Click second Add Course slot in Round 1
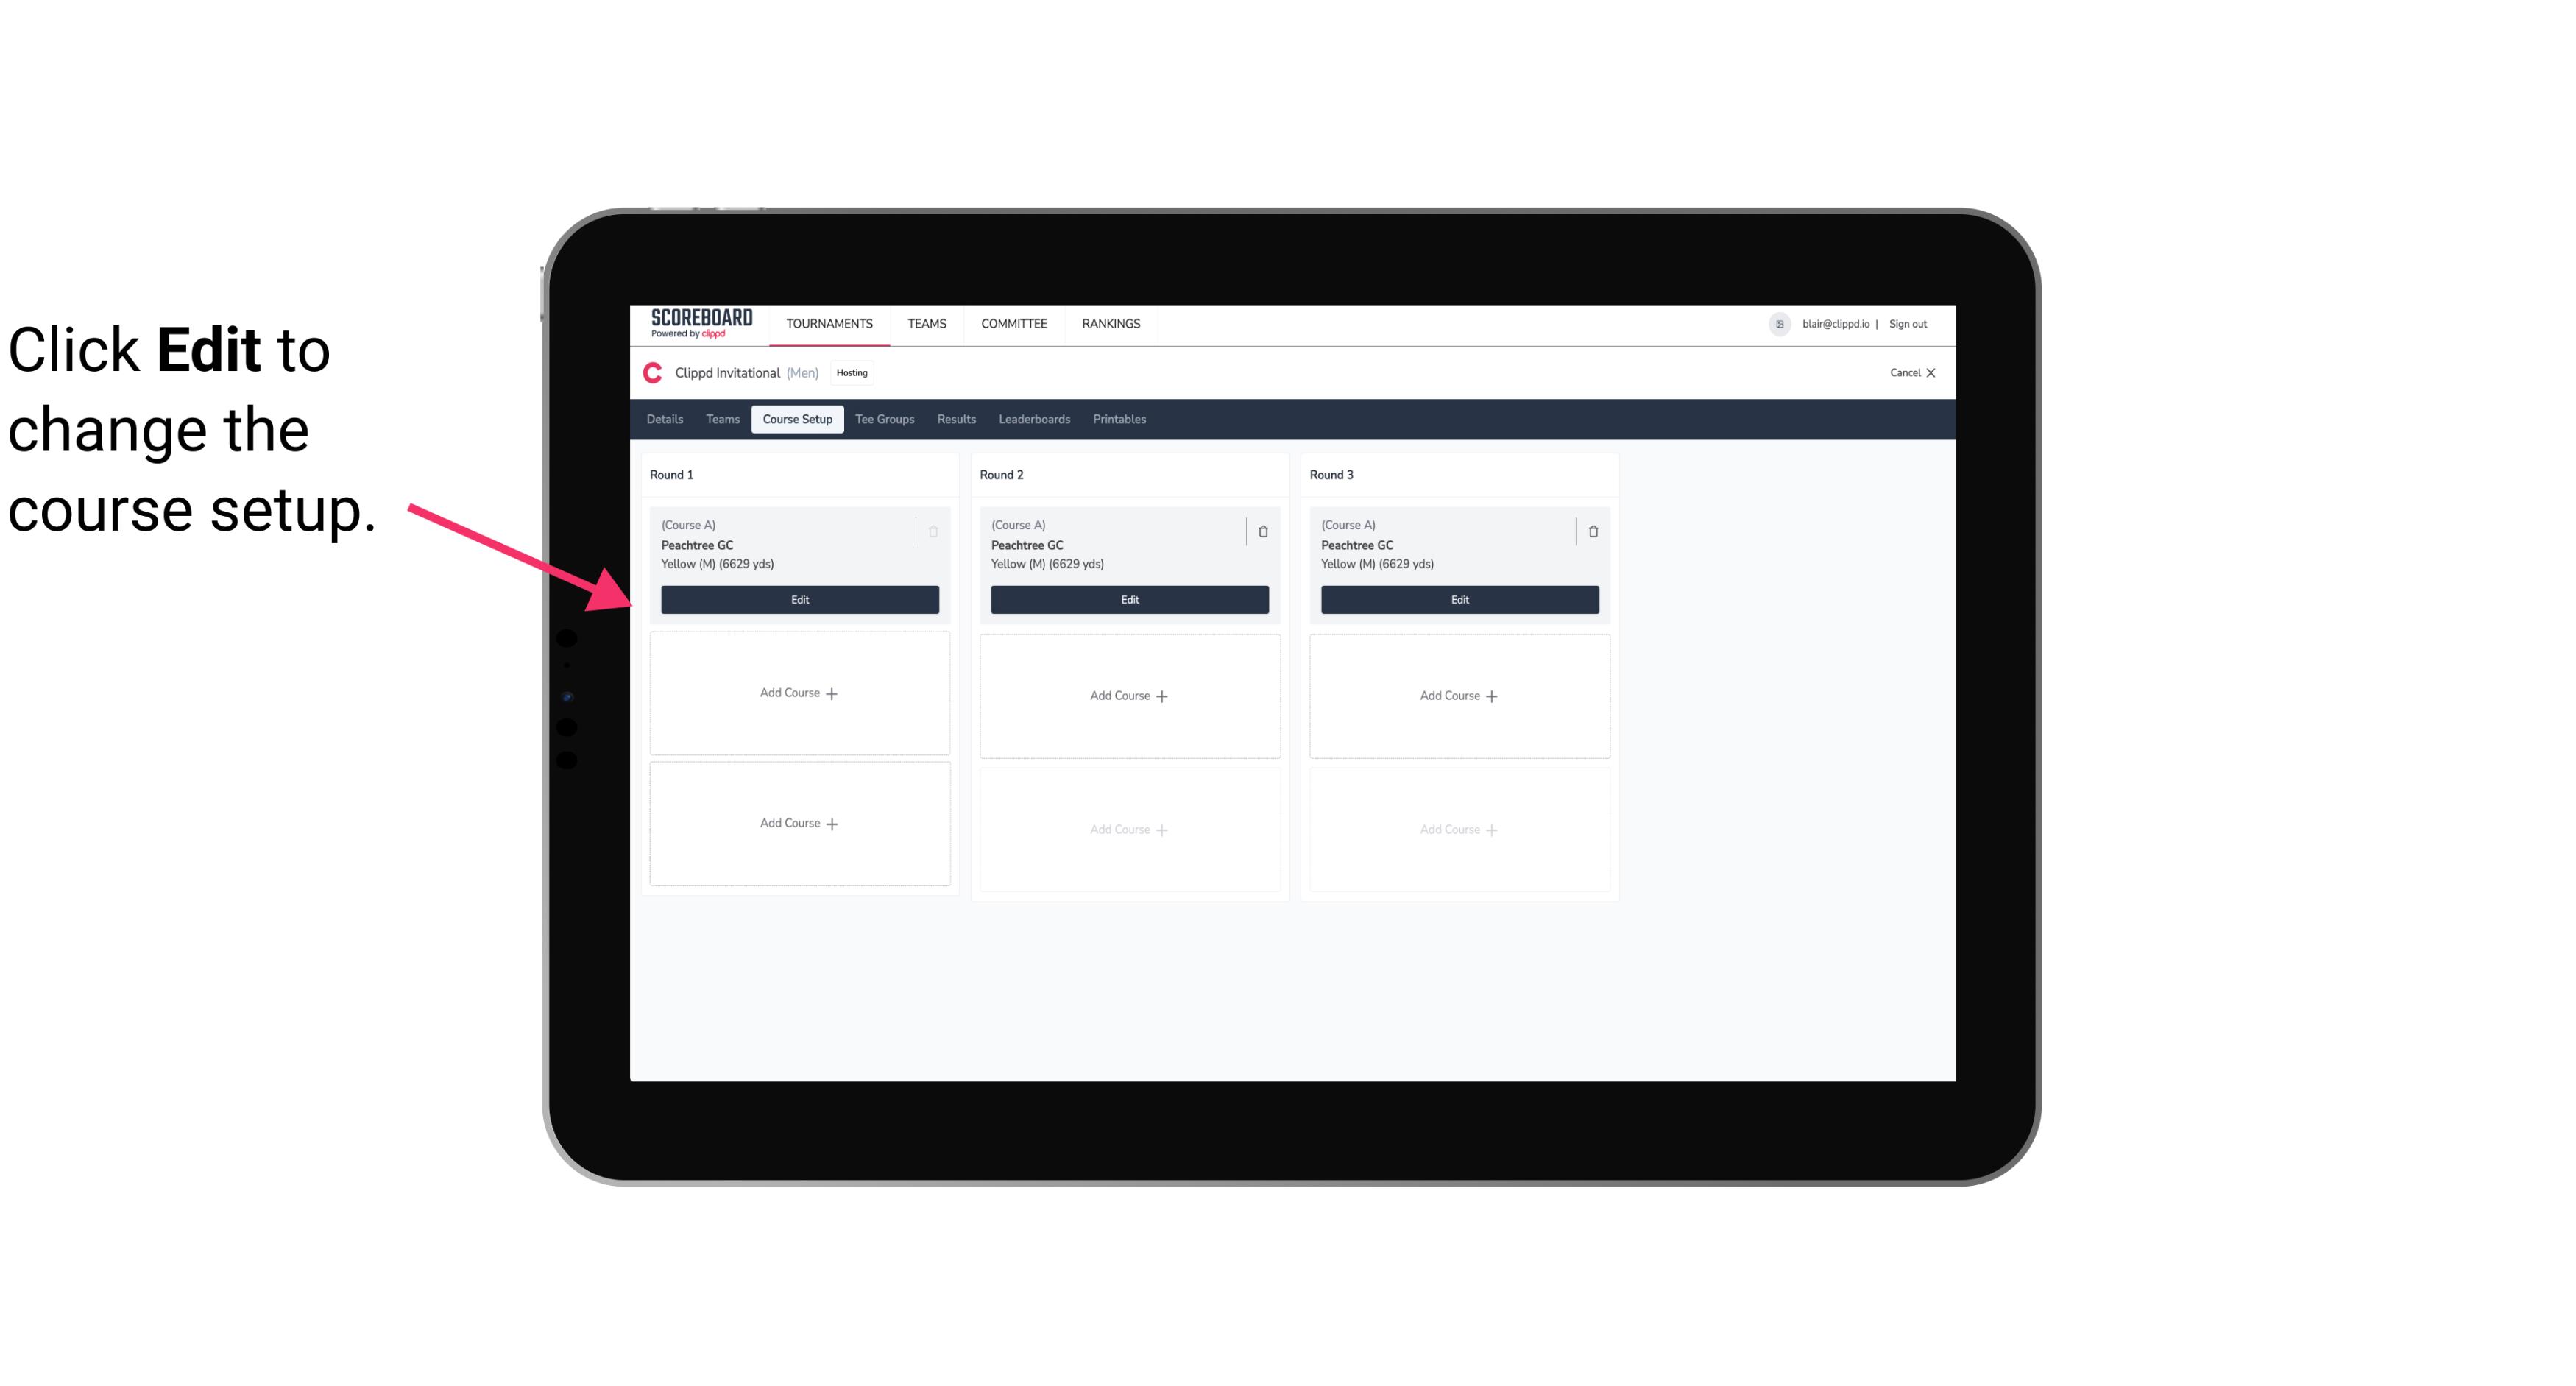This screenshot has width=2576, height=1386. 799,823
